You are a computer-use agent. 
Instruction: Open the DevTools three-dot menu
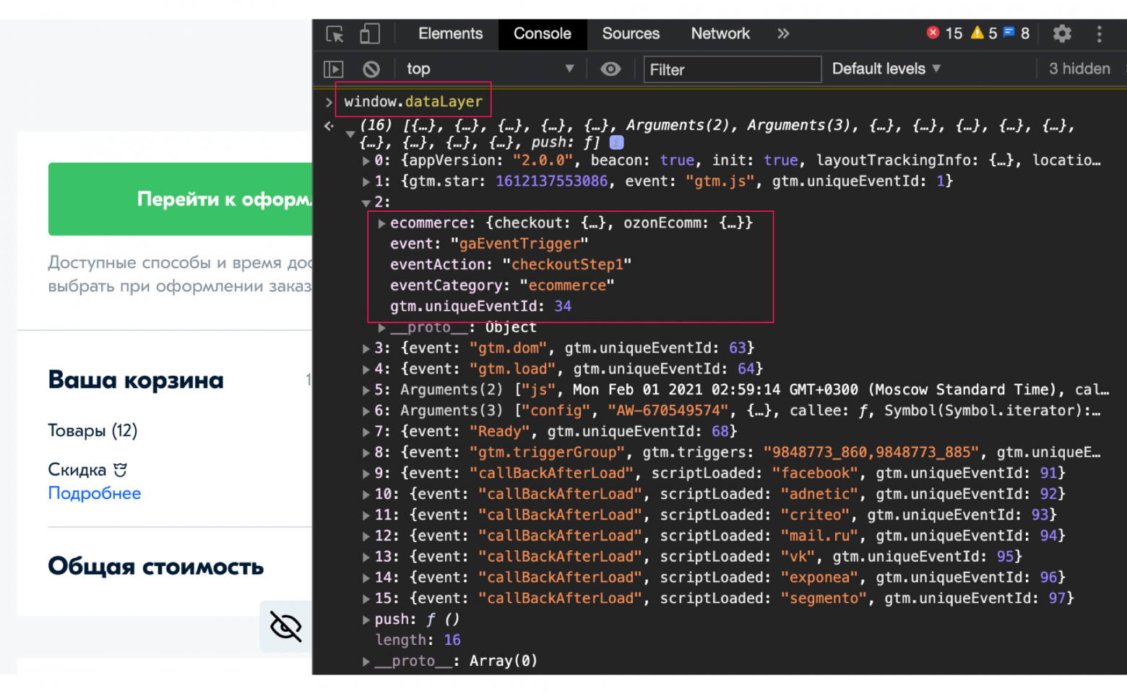pos(1100,33)
